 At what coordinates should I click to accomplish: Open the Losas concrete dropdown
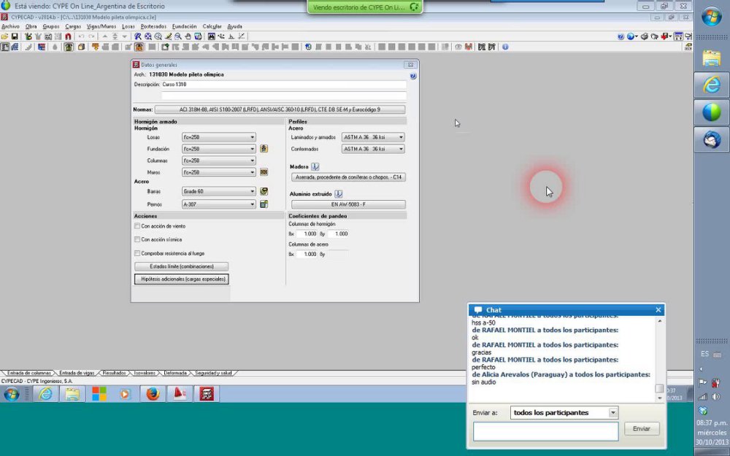tap(219, 137)
